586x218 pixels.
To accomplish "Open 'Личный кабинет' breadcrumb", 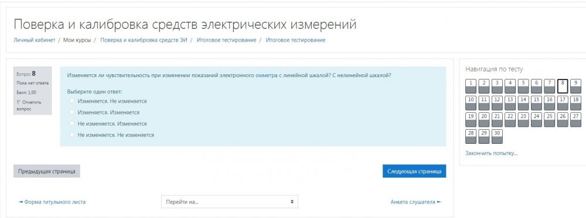I will tap(35, 40).
